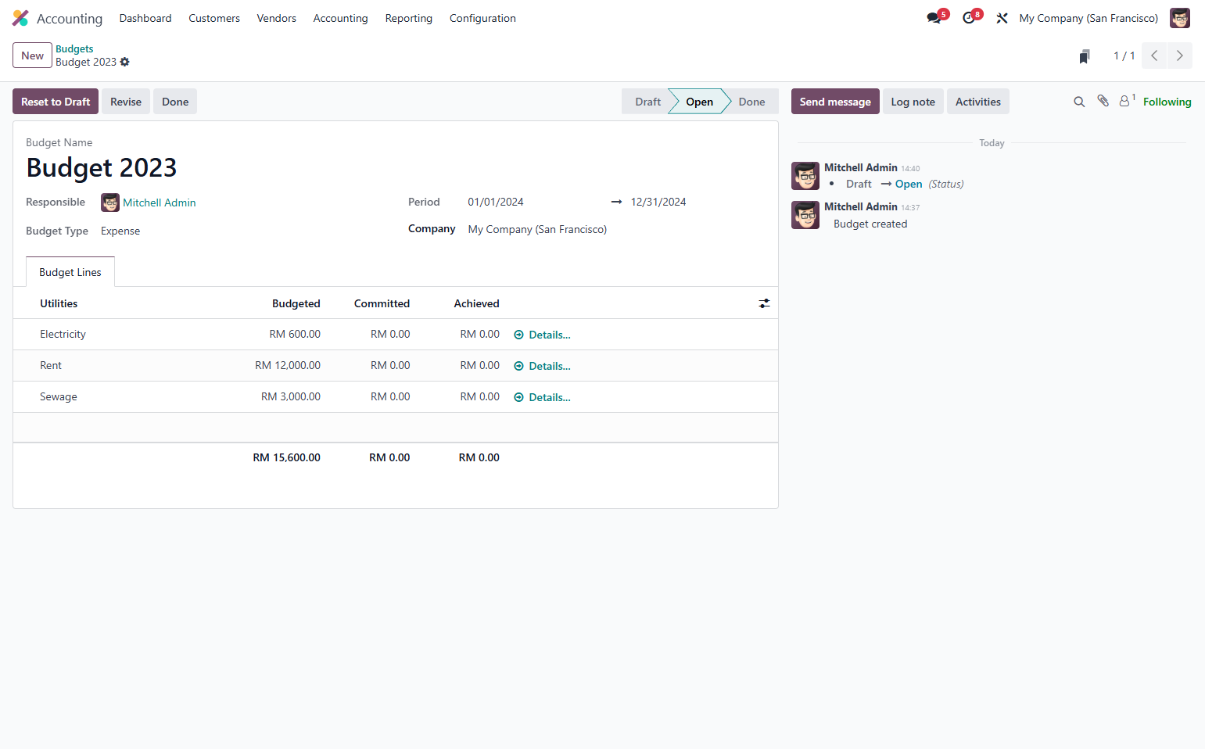
Task: Click the Log note button
Action: 913,102
